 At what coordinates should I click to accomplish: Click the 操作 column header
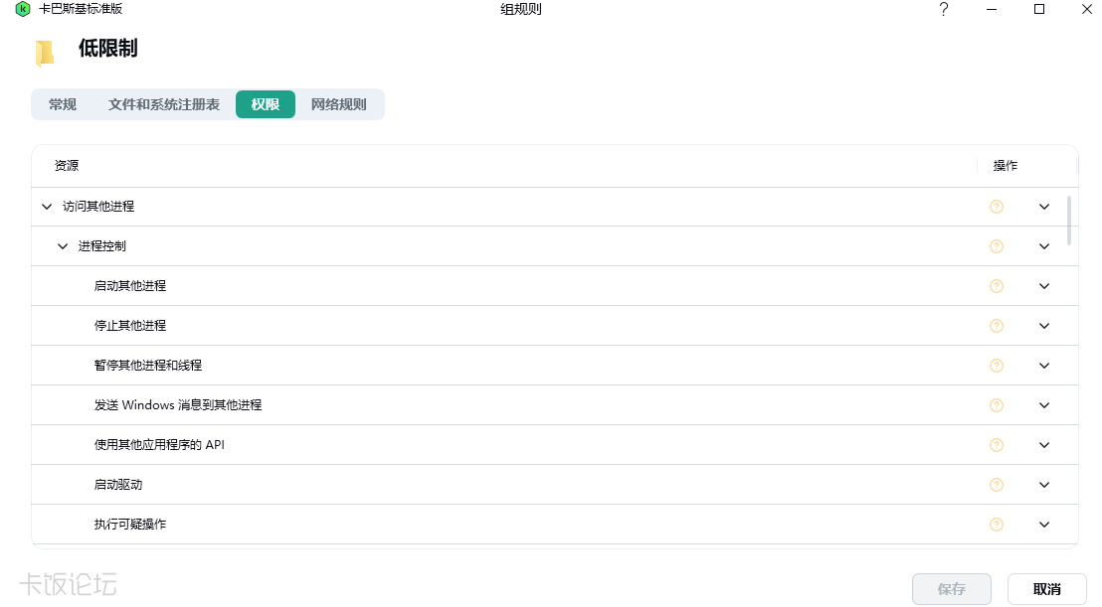pos(1005,166)
